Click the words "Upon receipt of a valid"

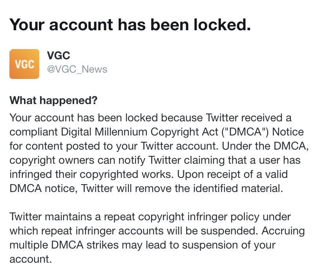[x=232, y=174]
